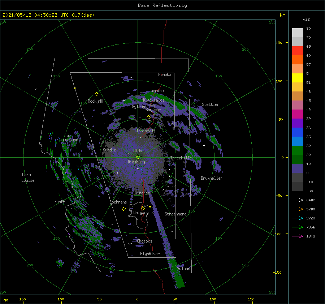Pick the magenta legend swatch above 39
The width and height of the screenshot is (325, 304).
pyautogui.click(x=298, y=114)
